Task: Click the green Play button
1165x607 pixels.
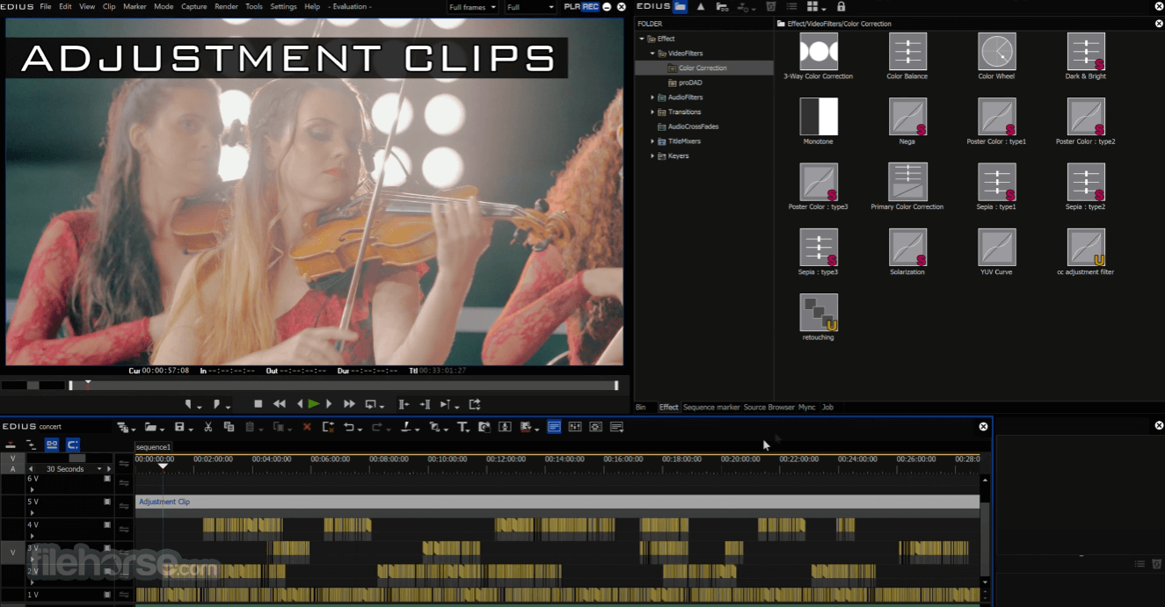Action: coord(314,404)
